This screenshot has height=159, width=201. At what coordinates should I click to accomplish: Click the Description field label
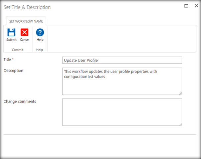click(x=13, y=71)
